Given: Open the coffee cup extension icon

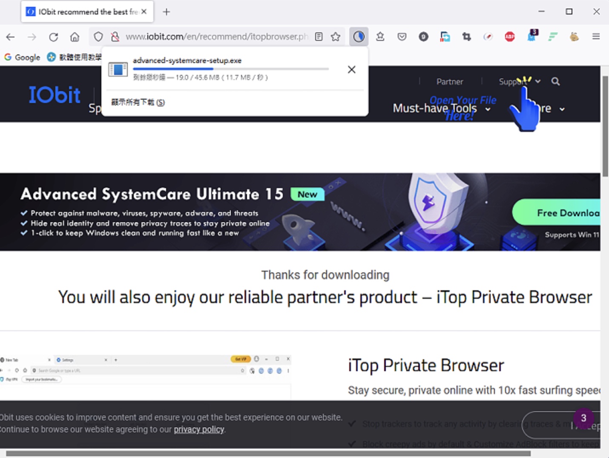Looking at the screenshot, I should (574, 37).
